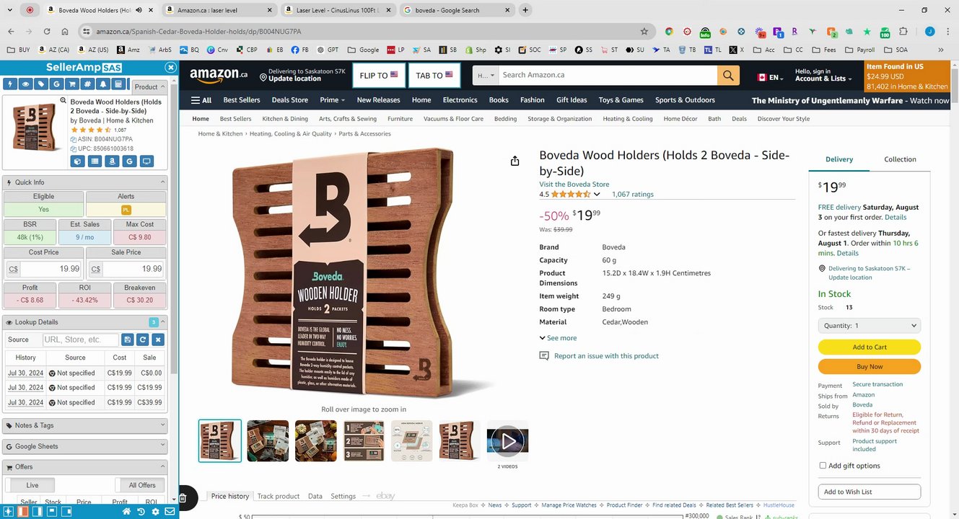The image size is (959, 519).
Task: Expand the Google Sheets section
Action: [x=85, y=446]
